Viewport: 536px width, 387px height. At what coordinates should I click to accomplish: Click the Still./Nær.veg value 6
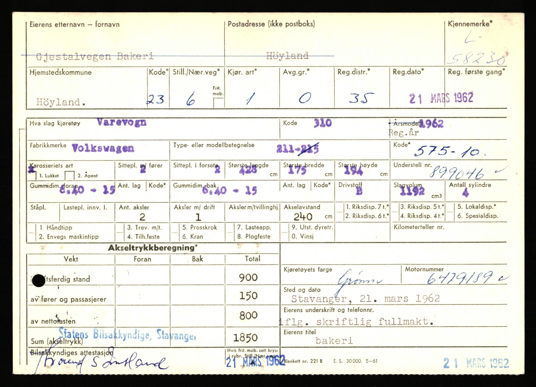coord(191,99)
